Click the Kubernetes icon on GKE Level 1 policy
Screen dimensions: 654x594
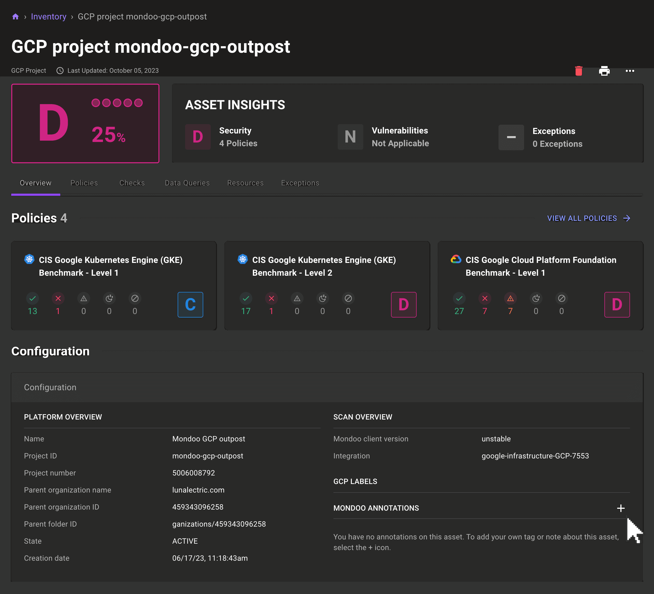(30, 259)
